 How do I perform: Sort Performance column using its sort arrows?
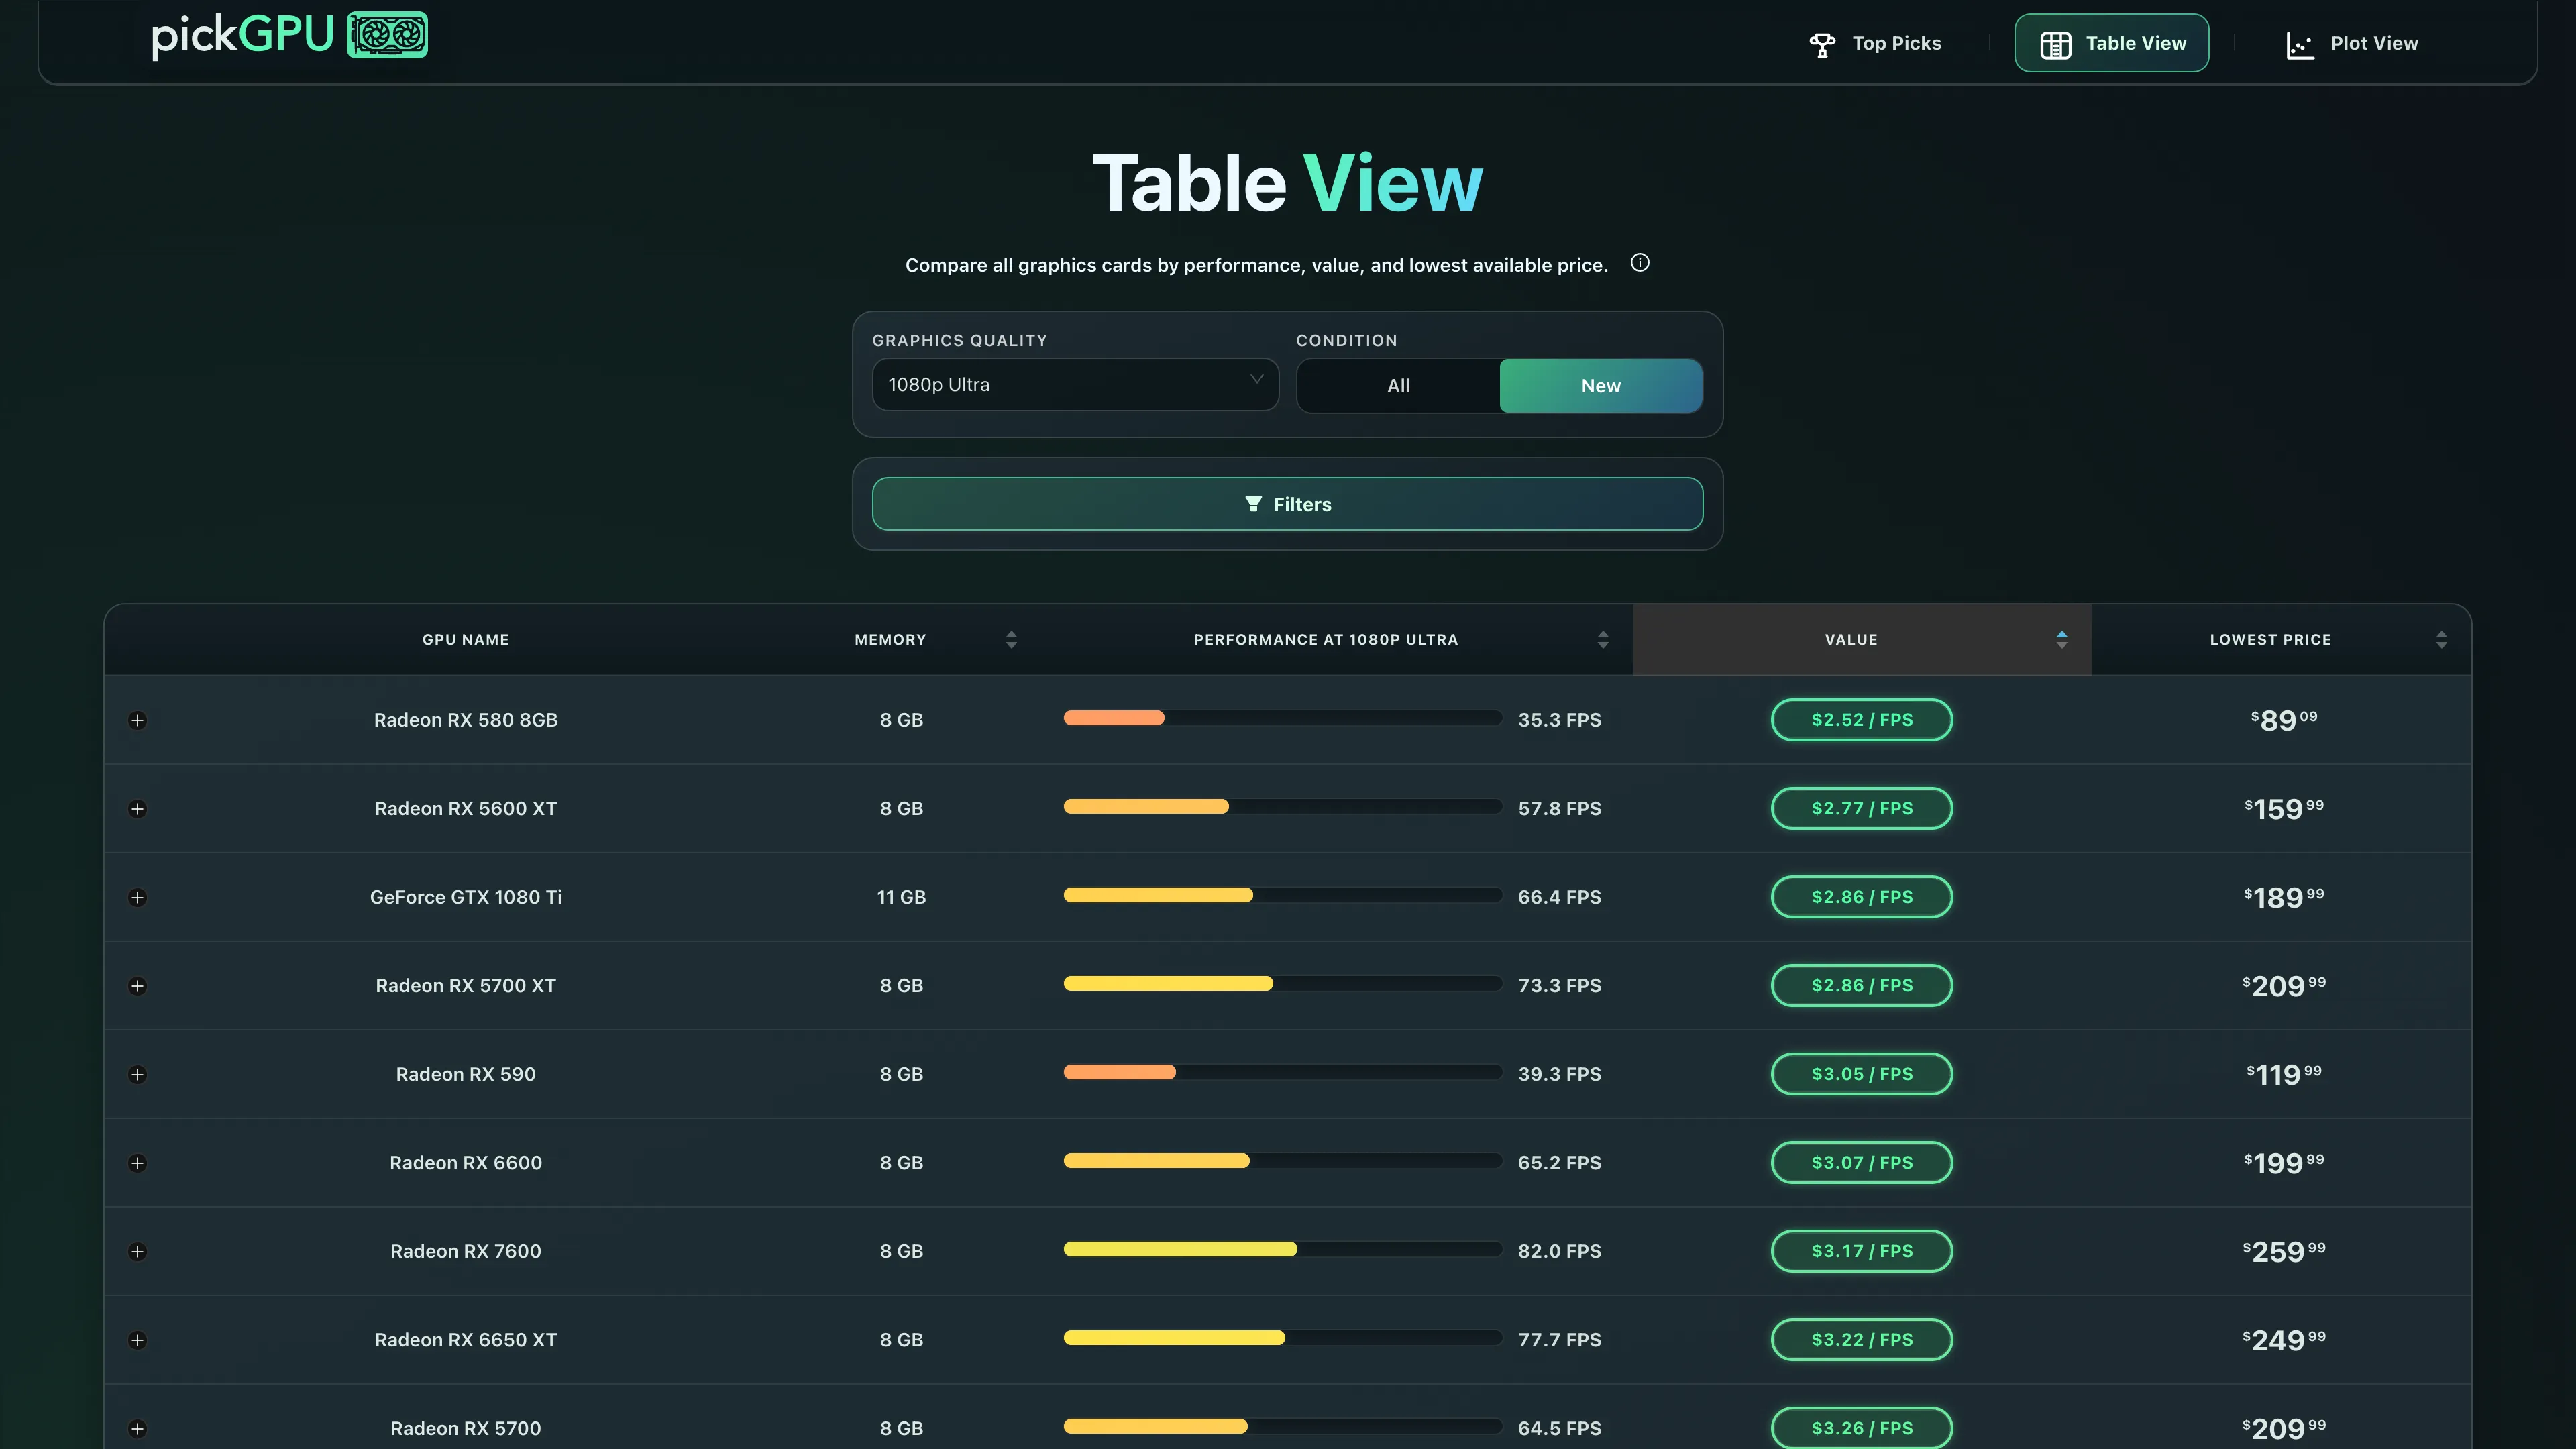point(1603,640)
